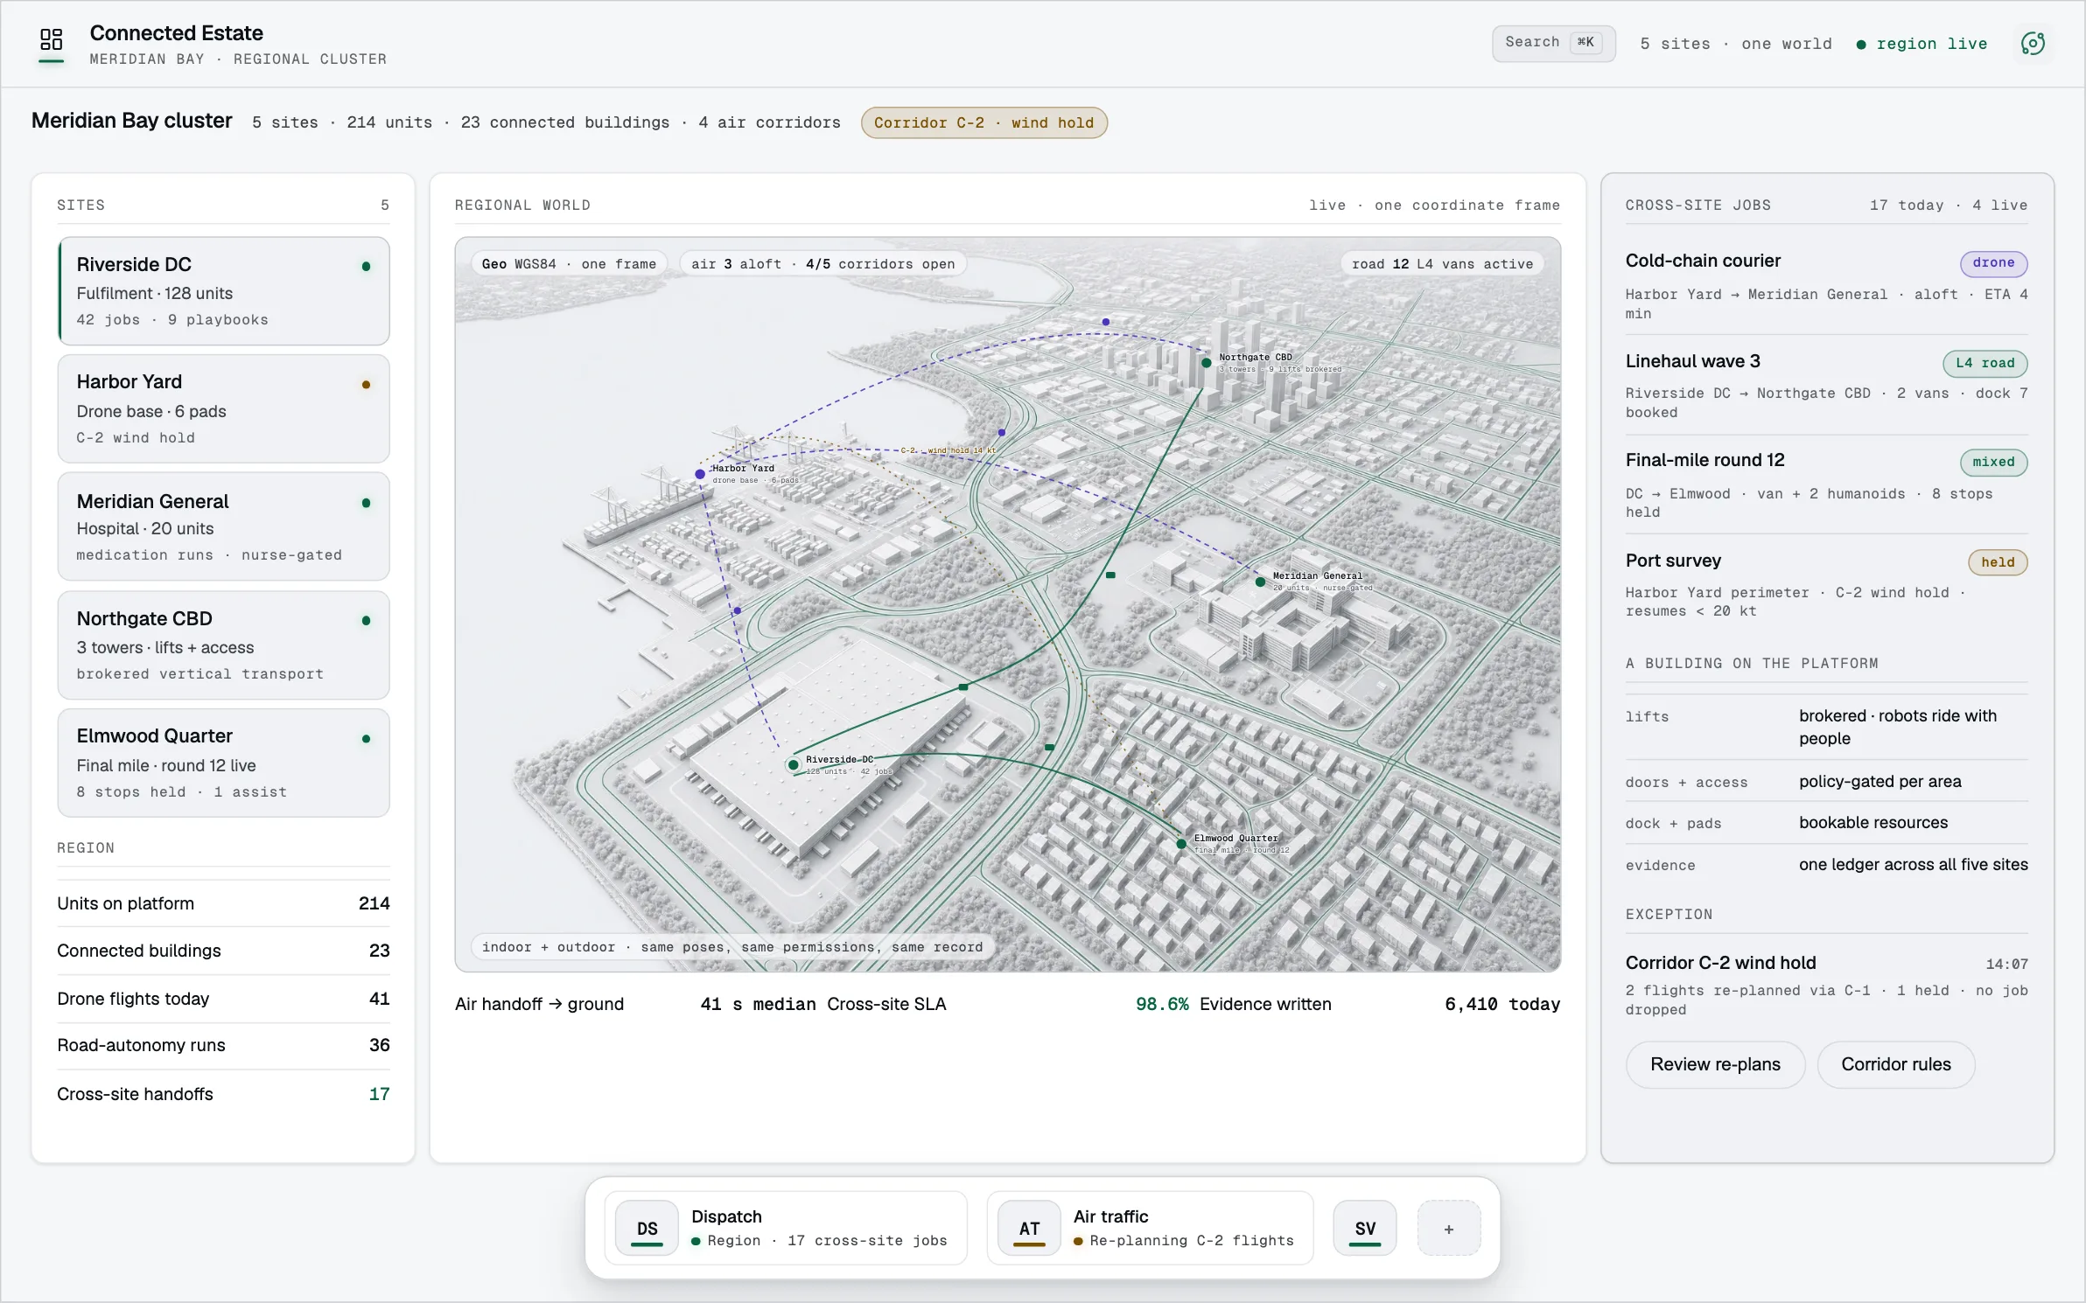Click the L4 road tag
2086x1303 pixels.
[x=1985, y=363]
